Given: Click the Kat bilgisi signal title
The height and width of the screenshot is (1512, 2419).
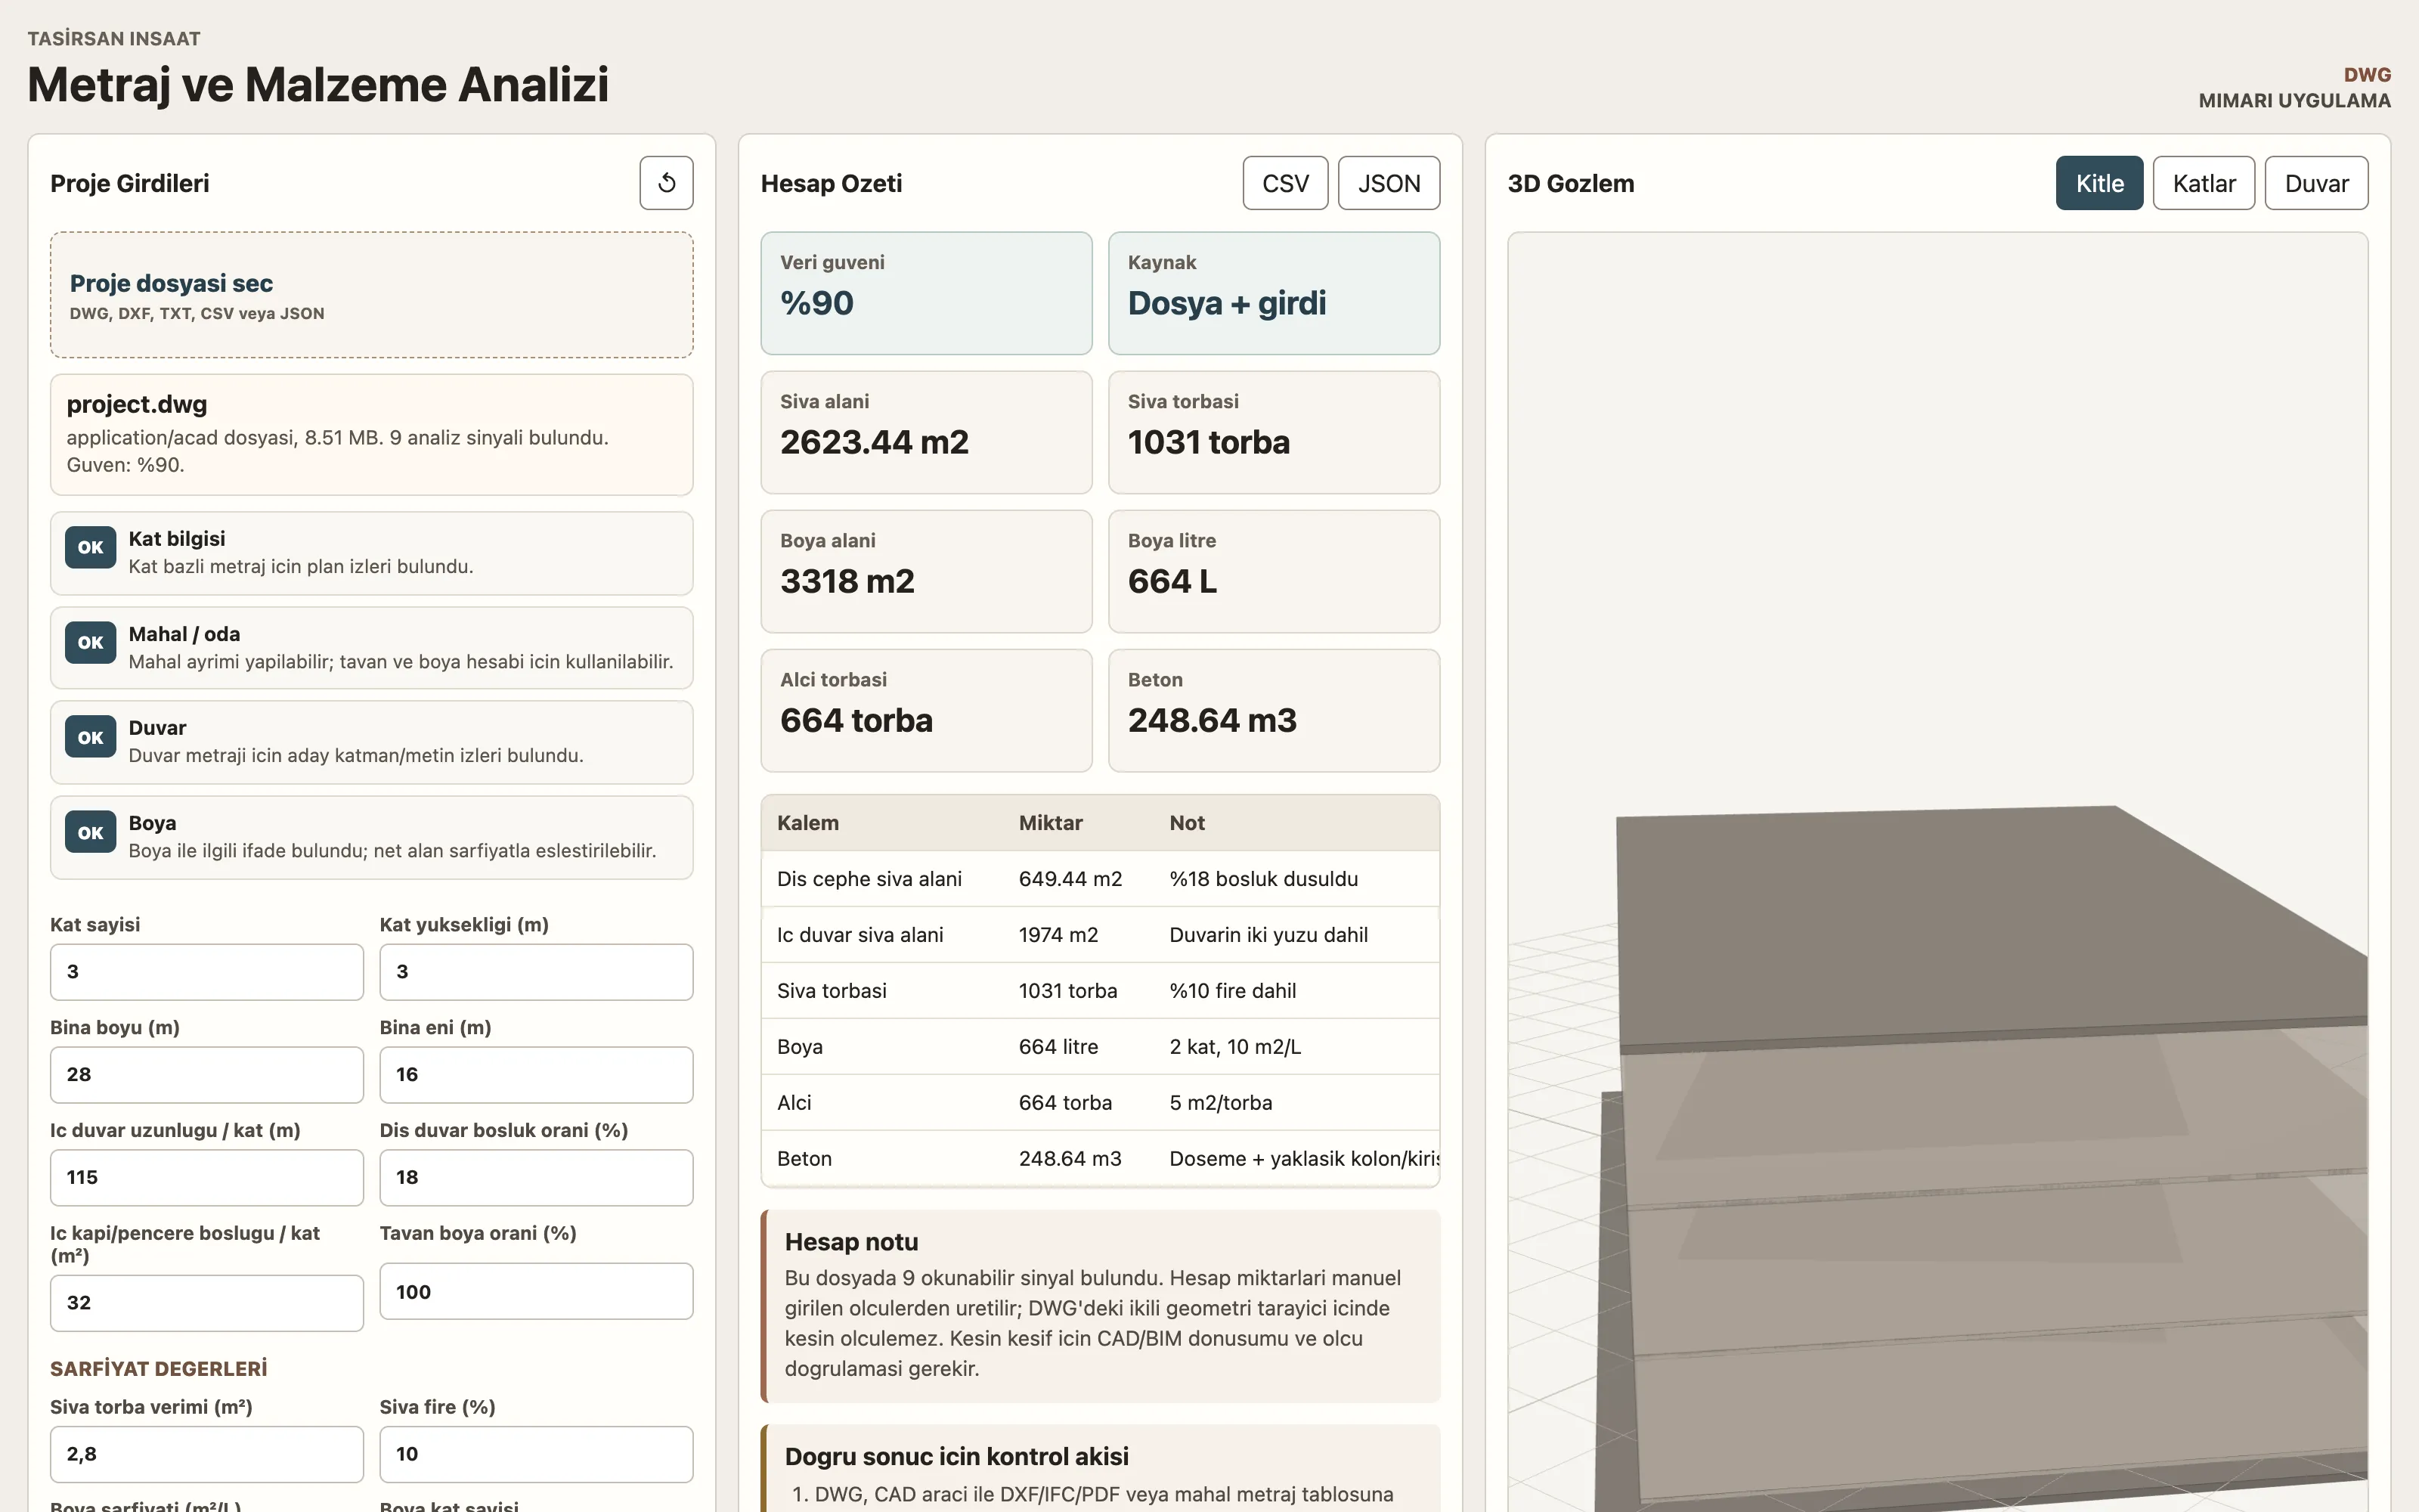Looking at the screenshot, I should [177, 539].
